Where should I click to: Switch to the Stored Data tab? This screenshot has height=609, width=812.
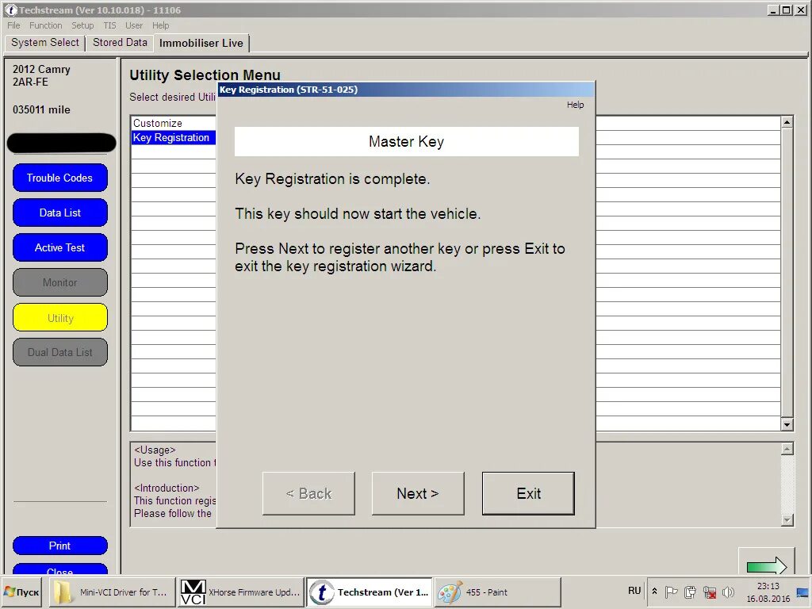[120, 43]
